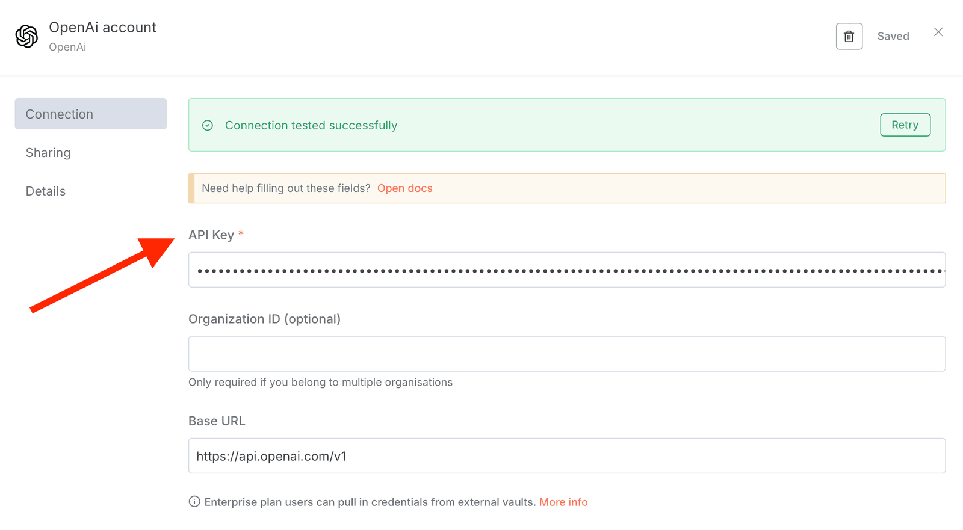
Task: Close the credential dialog with X
Action: pos(938,32)
